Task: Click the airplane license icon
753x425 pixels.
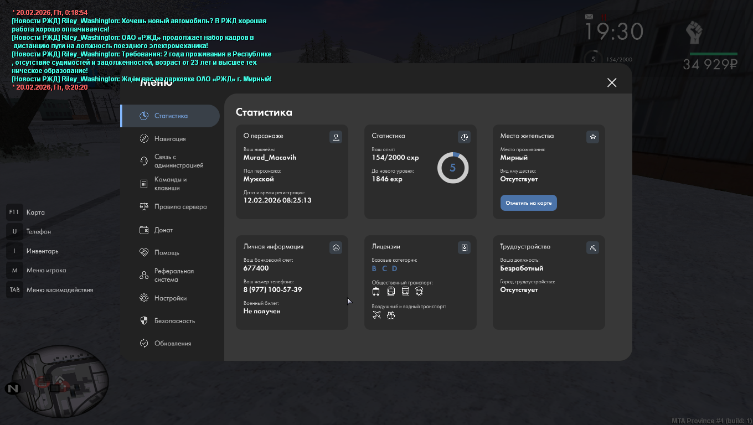Action: 376,315
